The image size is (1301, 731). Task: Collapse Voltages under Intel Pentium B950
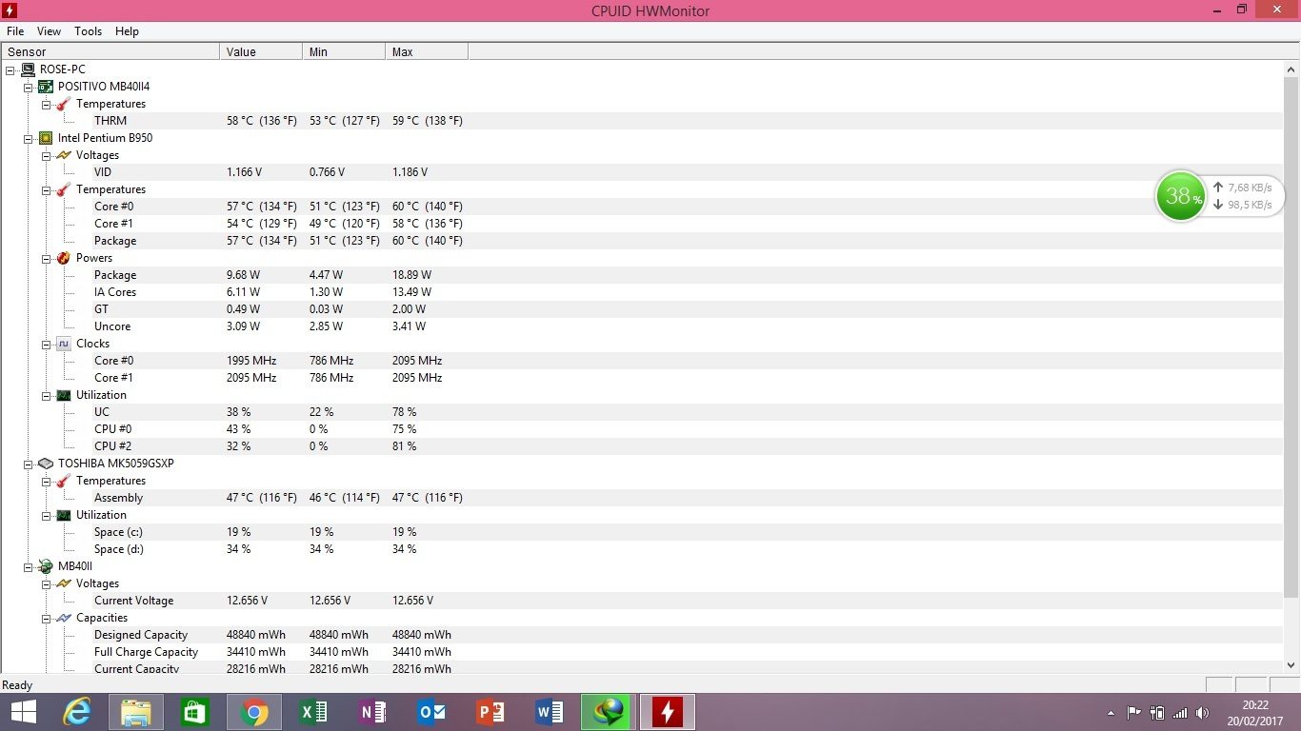pos(46,155)
